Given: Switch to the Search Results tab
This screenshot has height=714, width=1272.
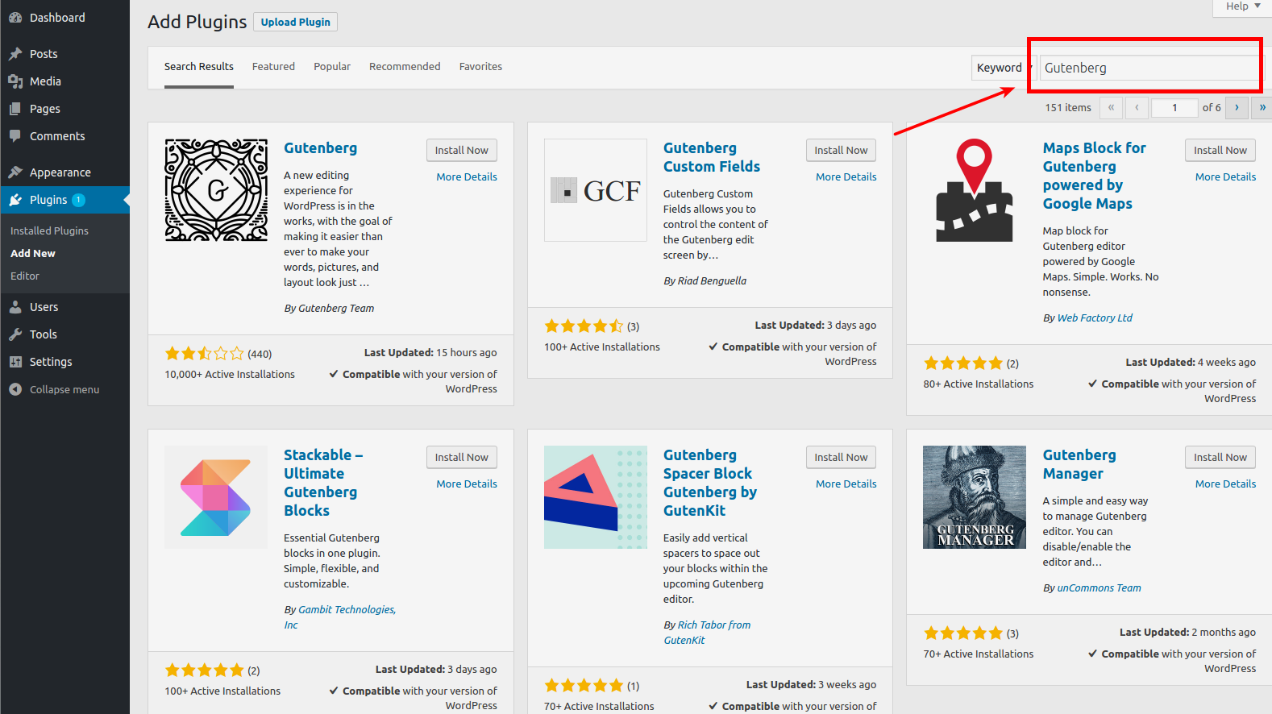Looking at the screenshot, I should [x=199, y=67].
